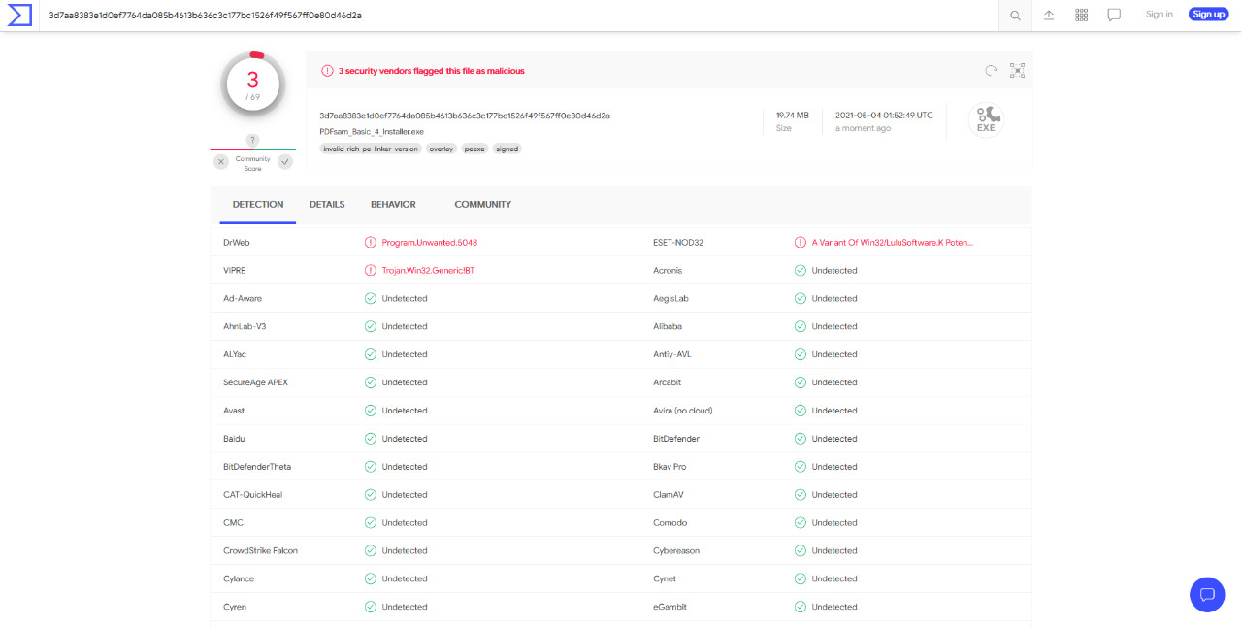
Task: Click the Ad-Aware undetected check icon
Action: (370, 299)
